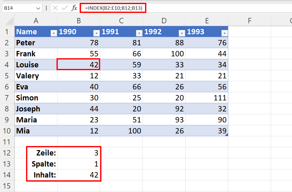Select row 4 header
This screenshot has width=292, height=192.
(7, 65)
